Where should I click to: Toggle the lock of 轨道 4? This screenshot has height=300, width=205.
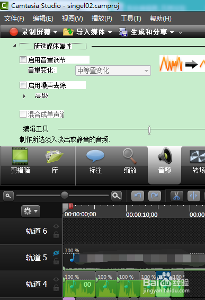click(56, 287)
